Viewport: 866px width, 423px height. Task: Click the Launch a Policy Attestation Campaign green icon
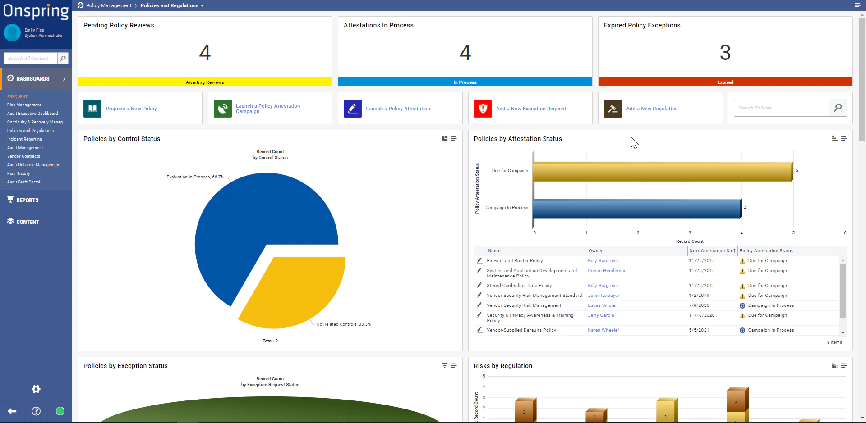[222, 109]
